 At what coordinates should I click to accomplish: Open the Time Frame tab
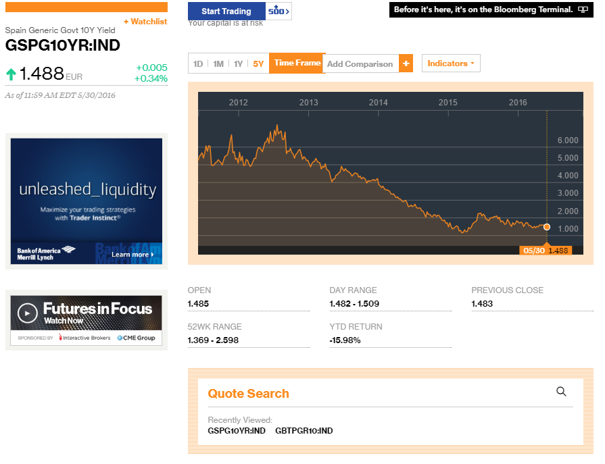pyautogui.click(x=297, y=63)
